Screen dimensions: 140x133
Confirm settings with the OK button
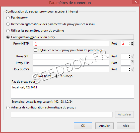coord(83,126)
